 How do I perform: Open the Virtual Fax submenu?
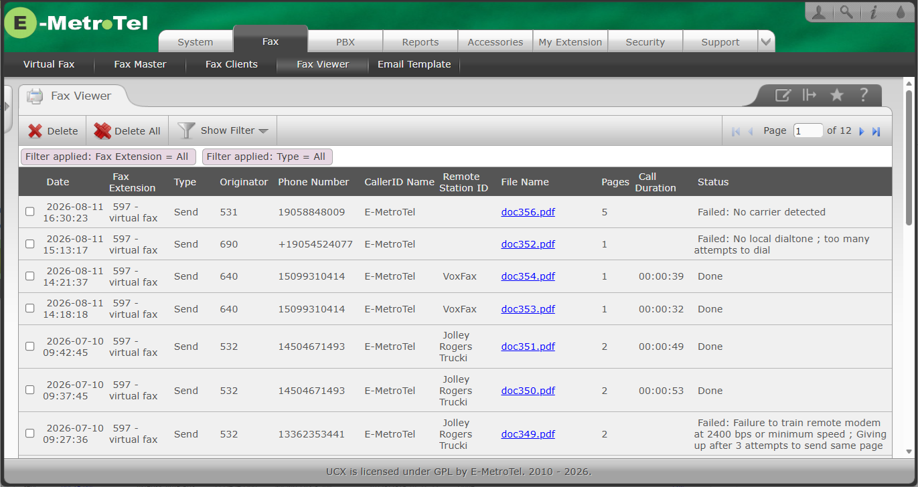click(49, 64)
